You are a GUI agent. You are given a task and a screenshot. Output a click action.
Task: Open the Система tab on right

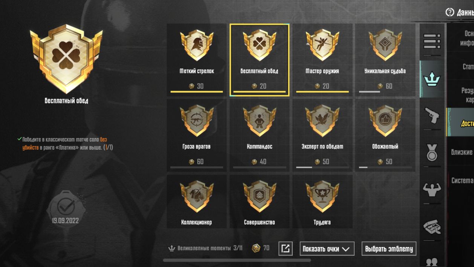[x=462, y=181]
